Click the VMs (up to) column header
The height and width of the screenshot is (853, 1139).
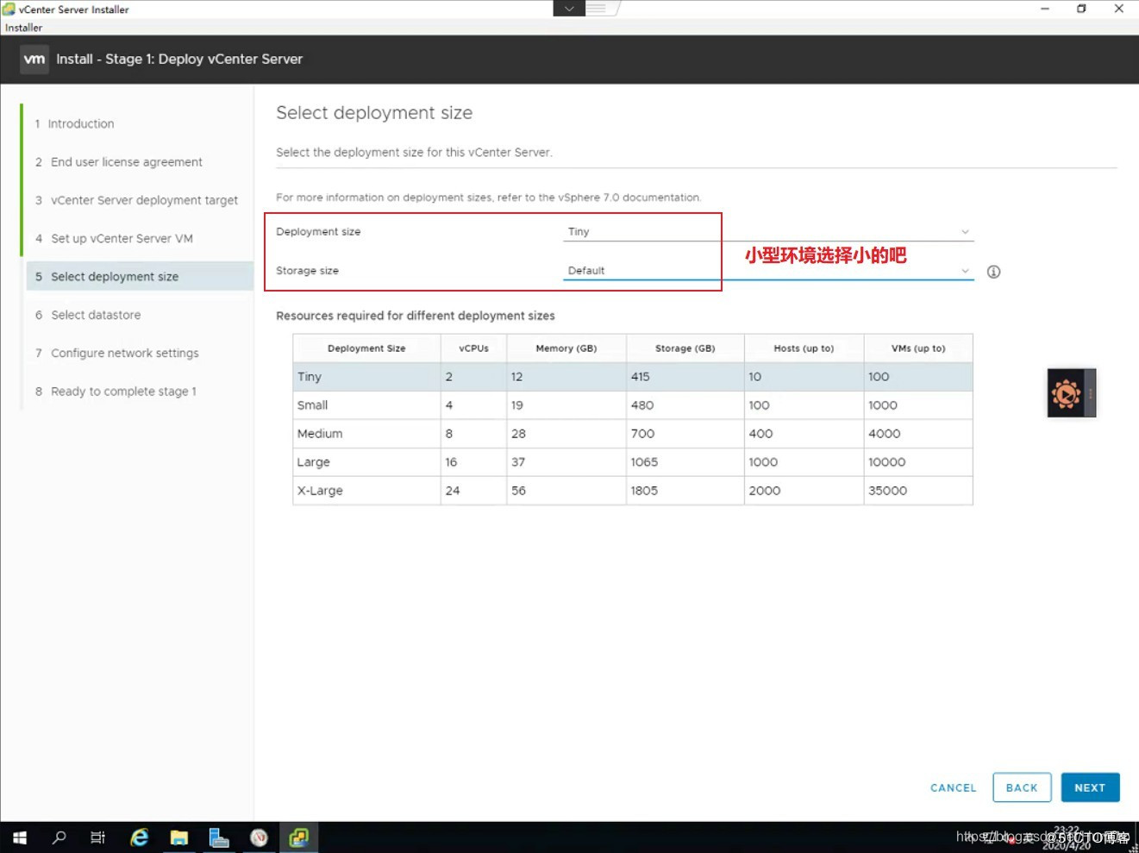[x=918, y=348]
